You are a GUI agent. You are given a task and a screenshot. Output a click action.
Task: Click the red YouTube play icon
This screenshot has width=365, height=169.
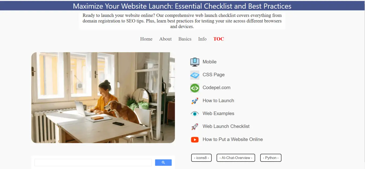[x=195, y=139]
